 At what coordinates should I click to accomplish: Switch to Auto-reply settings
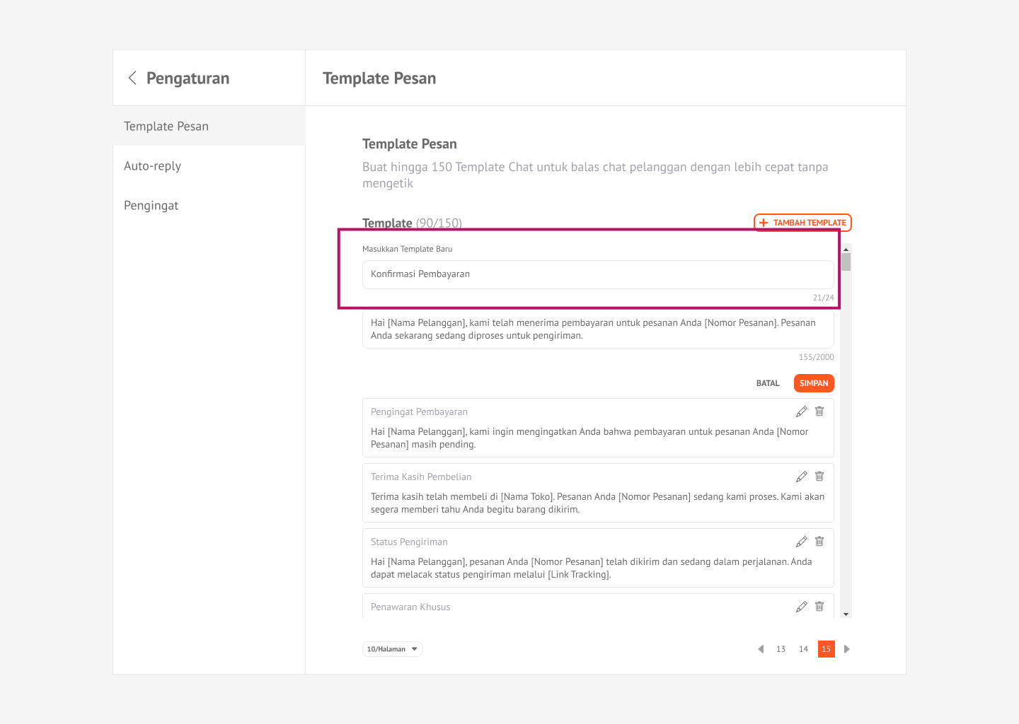pos(153,166)
